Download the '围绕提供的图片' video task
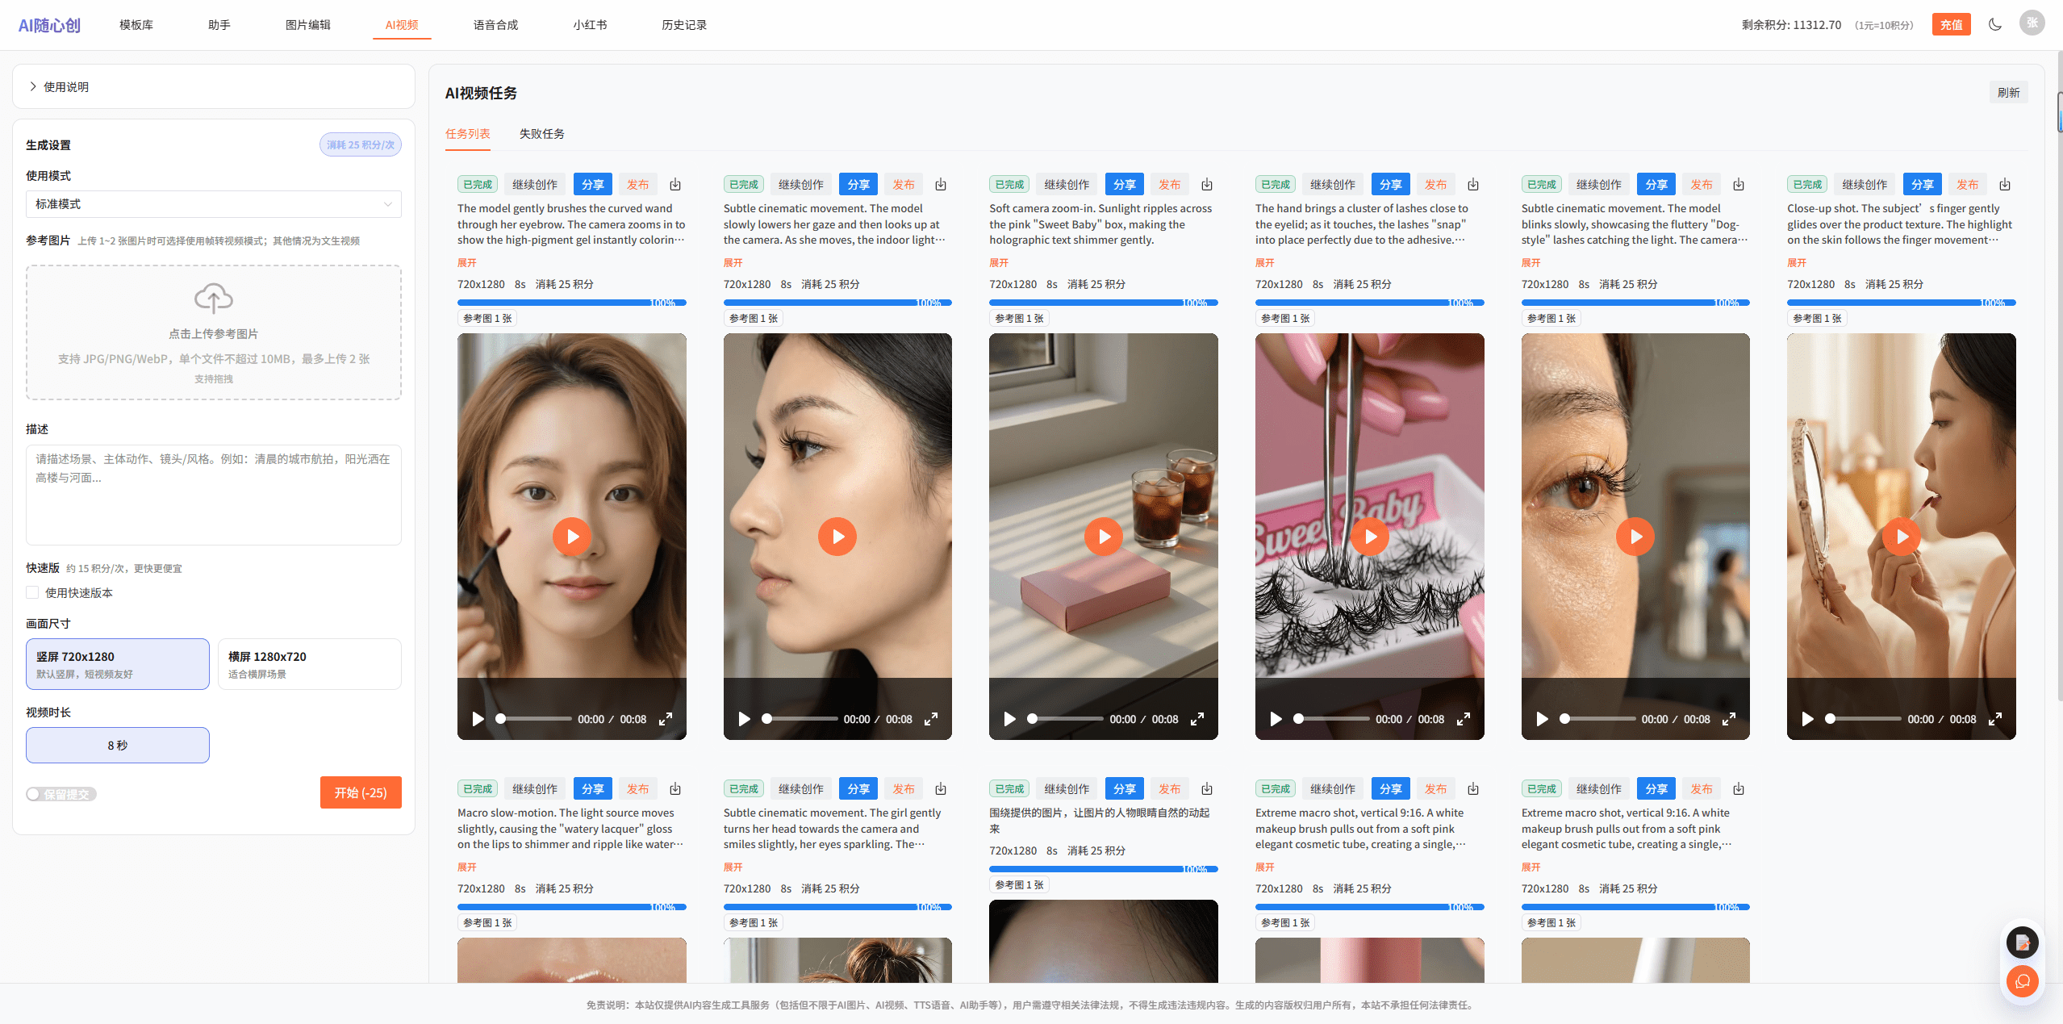 click(1207, 789)
